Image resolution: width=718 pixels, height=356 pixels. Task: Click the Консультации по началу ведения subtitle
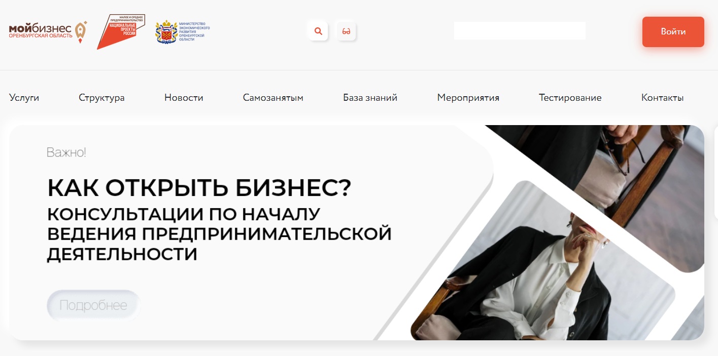pos(219,234)
